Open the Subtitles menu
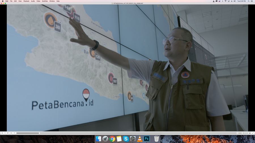 45,1
